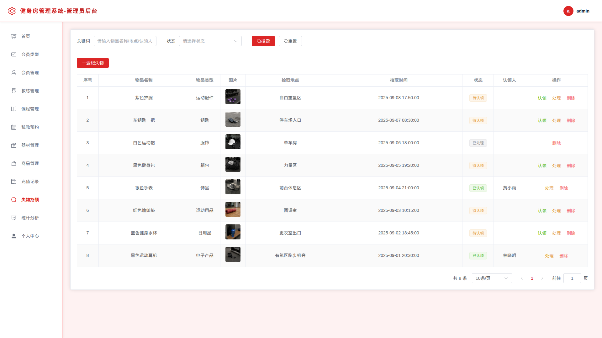Click the 教练管理 sidebar icon
Viewport: 602px width, 338px height.
14,91
